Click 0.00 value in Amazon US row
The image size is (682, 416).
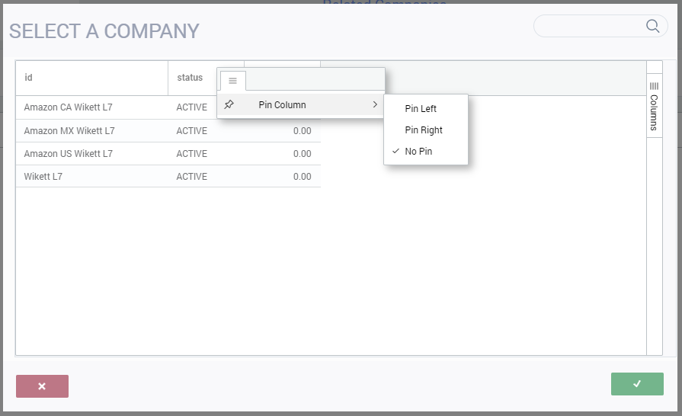pyautogui.click(x=302, y=154)
